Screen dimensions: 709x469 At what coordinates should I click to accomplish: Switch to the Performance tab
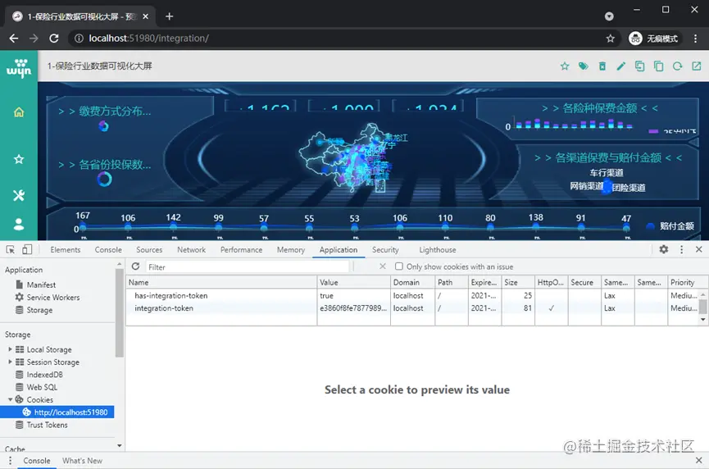click(x=241, y=249)
